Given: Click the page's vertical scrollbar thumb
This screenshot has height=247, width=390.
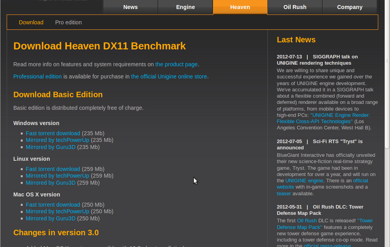Looking at the screenshot, I should click(x=387, y=75).
